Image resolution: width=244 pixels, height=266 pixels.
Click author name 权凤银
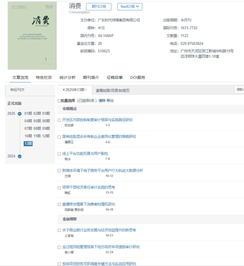(x=69, y=125)
